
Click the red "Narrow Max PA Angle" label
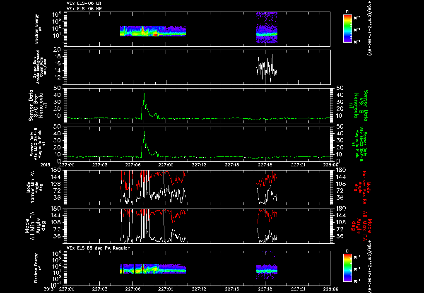coord(362,187)
